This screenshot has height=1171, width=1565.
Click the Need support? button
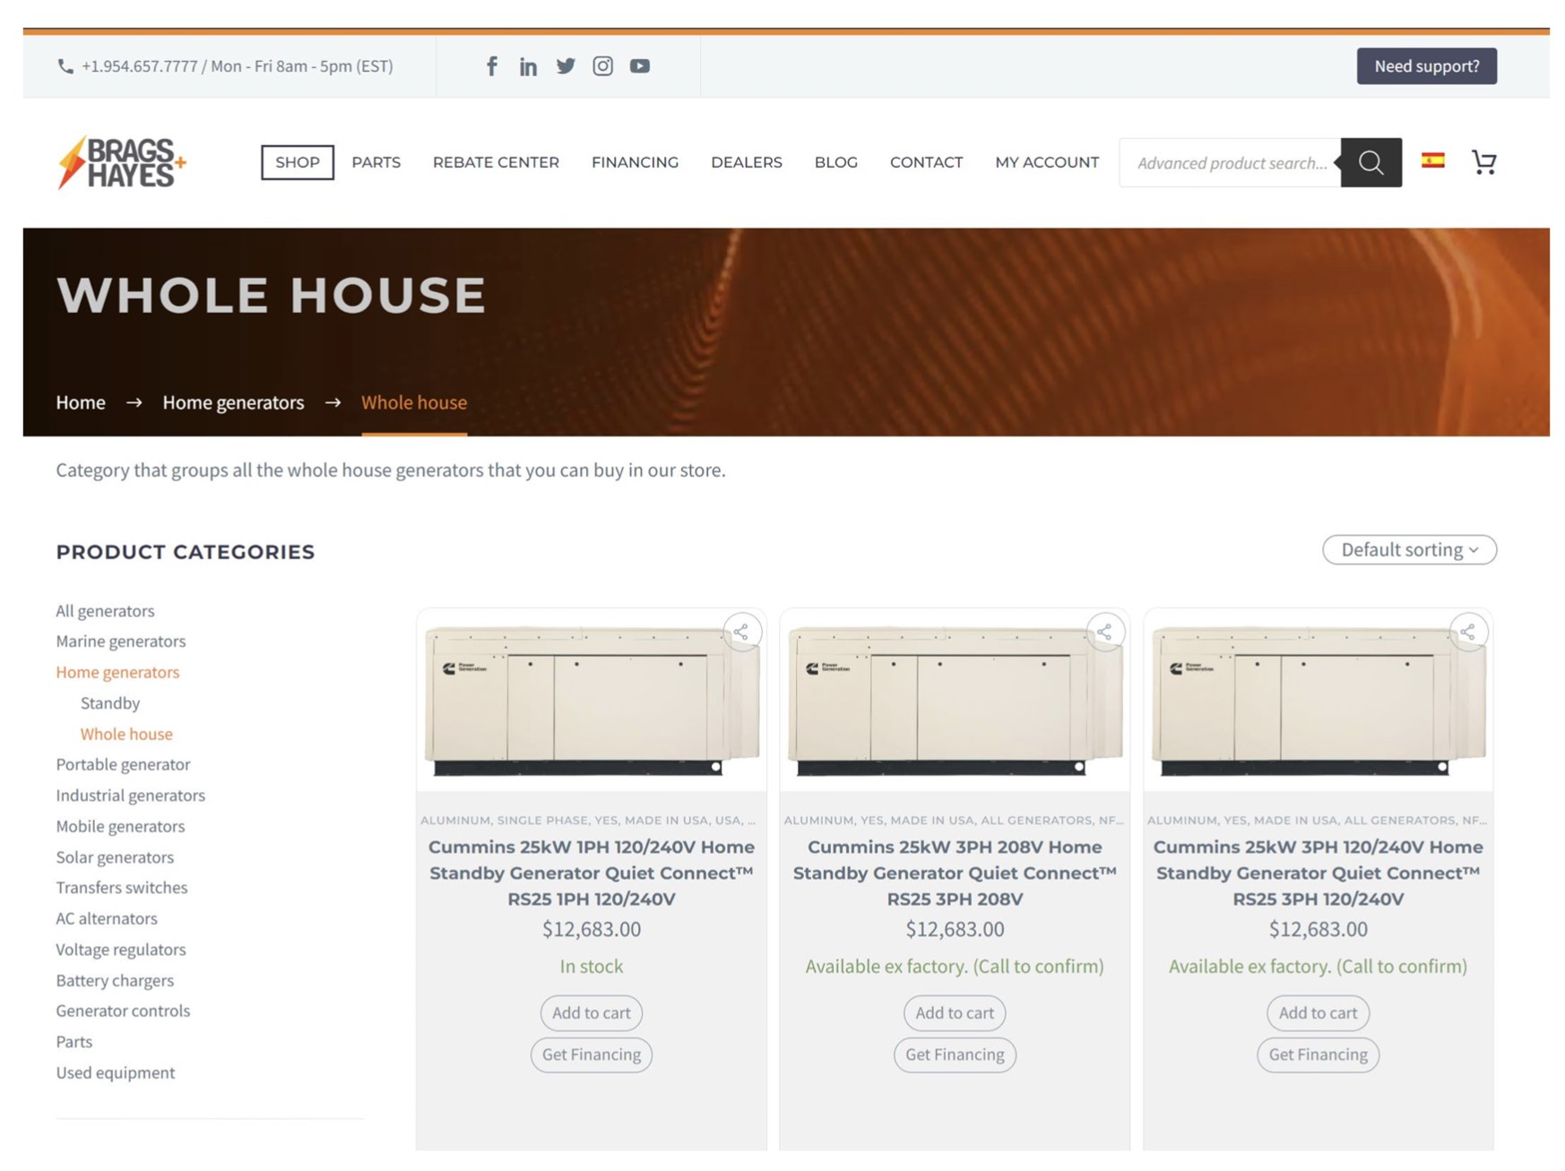click(1426, 66)
